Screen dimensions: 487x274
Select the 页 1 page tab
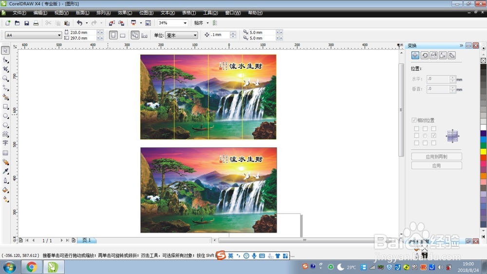pos(87,240)
